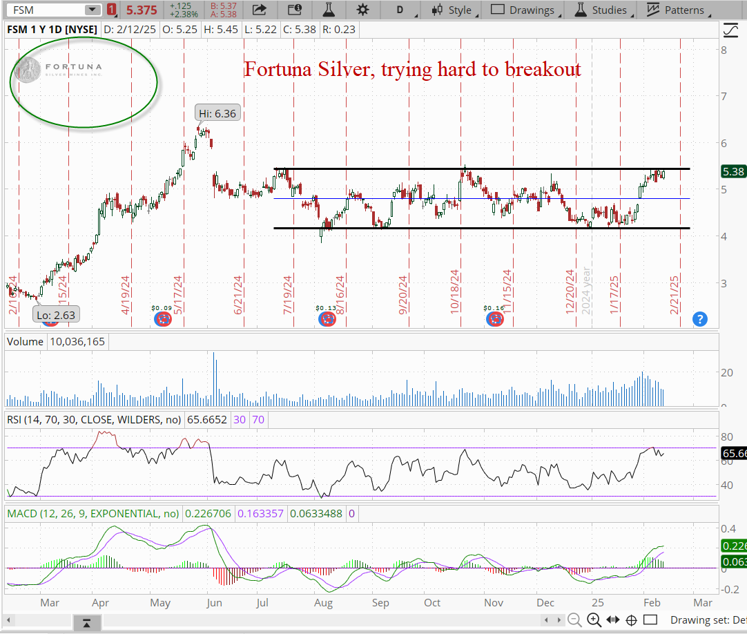Select the crosshair cursor tool icon

coord(631,619)
